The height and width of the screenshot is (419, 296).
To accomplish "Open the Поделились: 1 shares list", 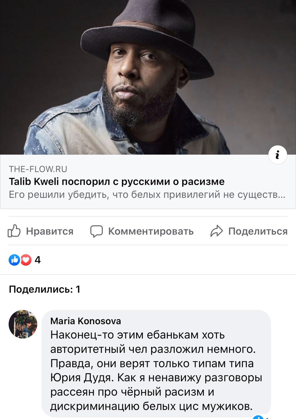I will [44, 289].
